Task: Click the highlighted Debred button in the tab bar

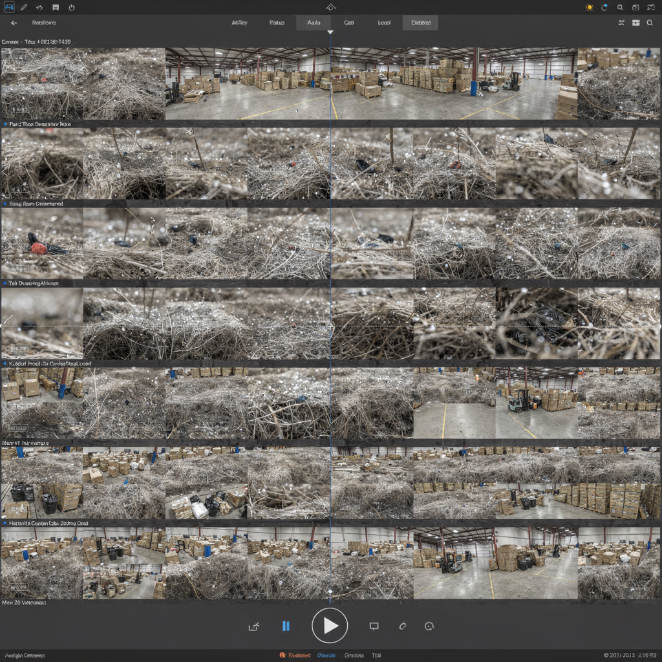Action: (420, 22)
